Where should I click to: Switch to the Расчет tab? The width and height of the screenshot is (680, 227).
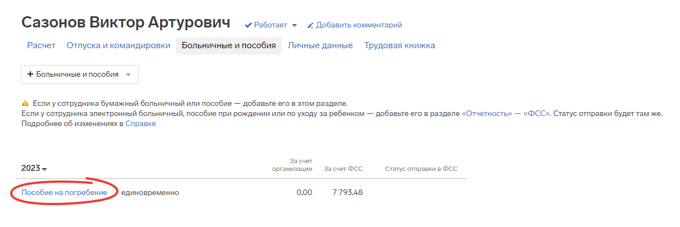point(41,45)
